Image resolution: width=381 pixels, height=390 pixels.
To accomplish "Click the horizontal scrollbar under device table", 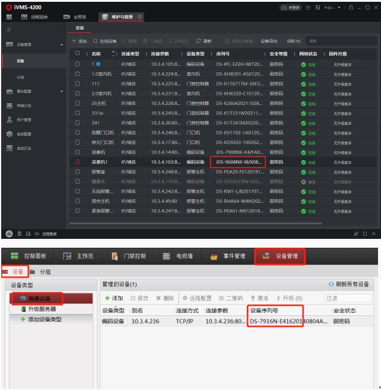I will tap(195, 223).
